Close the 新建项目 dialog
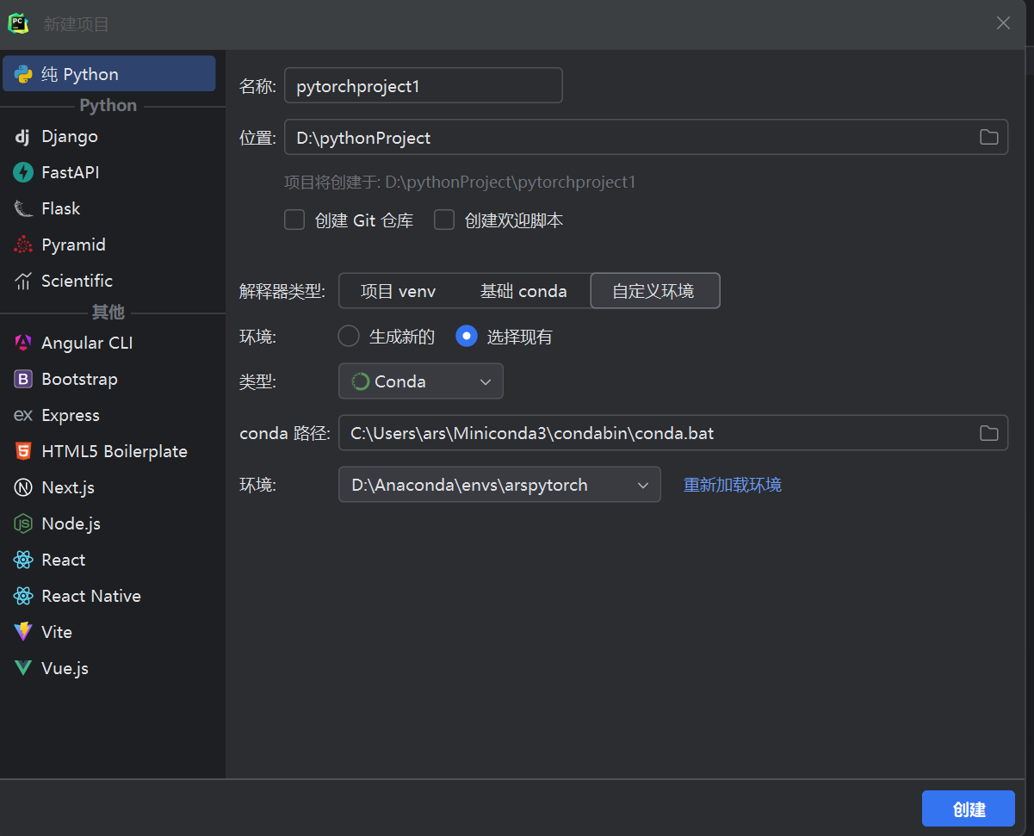This screenshot has width=1034, height=836. pos(1003,23)
